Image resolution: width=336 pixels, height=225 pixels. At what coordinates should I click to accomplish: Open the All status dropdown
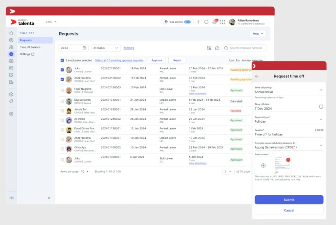click(106, 48)
